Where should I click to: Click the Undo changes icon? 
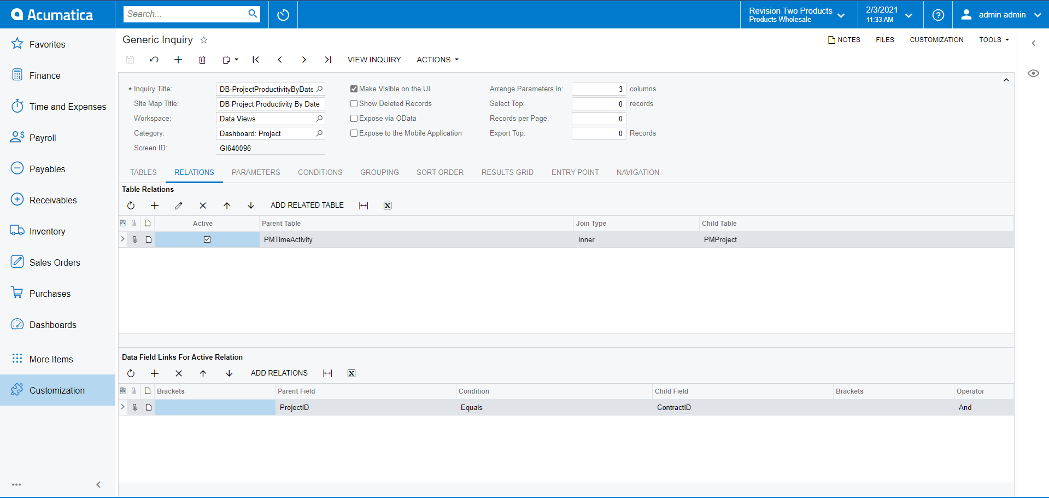[x=154, y=60]
